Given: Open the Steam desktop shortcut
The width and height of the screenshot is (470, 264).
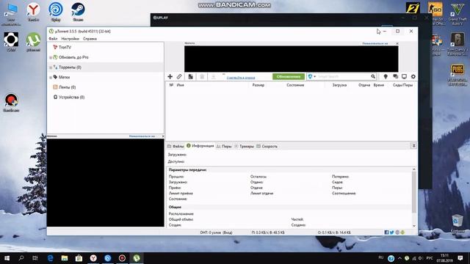Looking at the screenshot, I should 78,12.
